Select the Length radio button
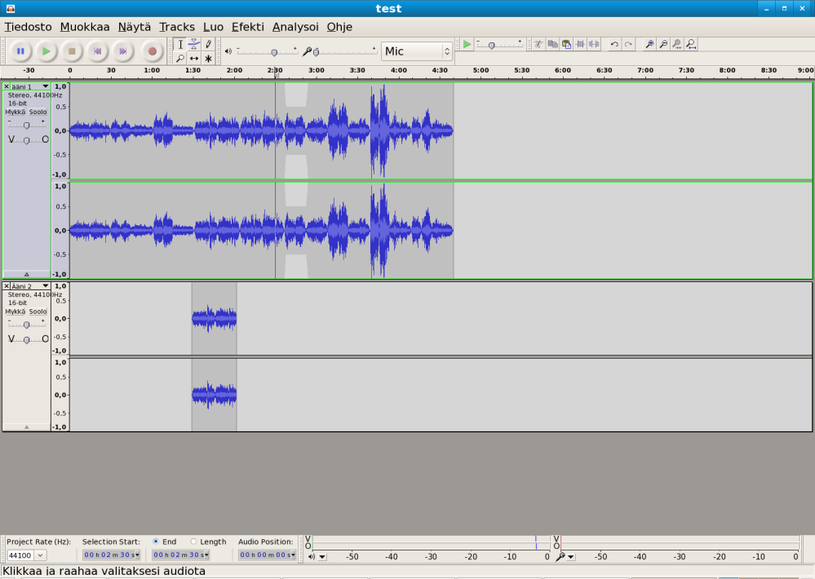Screen dimensions: 815x579 (x=194, y=541)
